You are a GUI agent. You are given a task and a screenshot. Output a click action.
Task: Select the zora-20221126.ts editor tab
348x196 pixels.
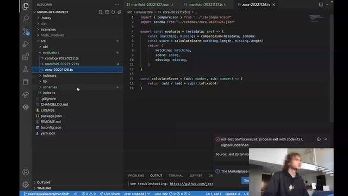pos(256,5)
